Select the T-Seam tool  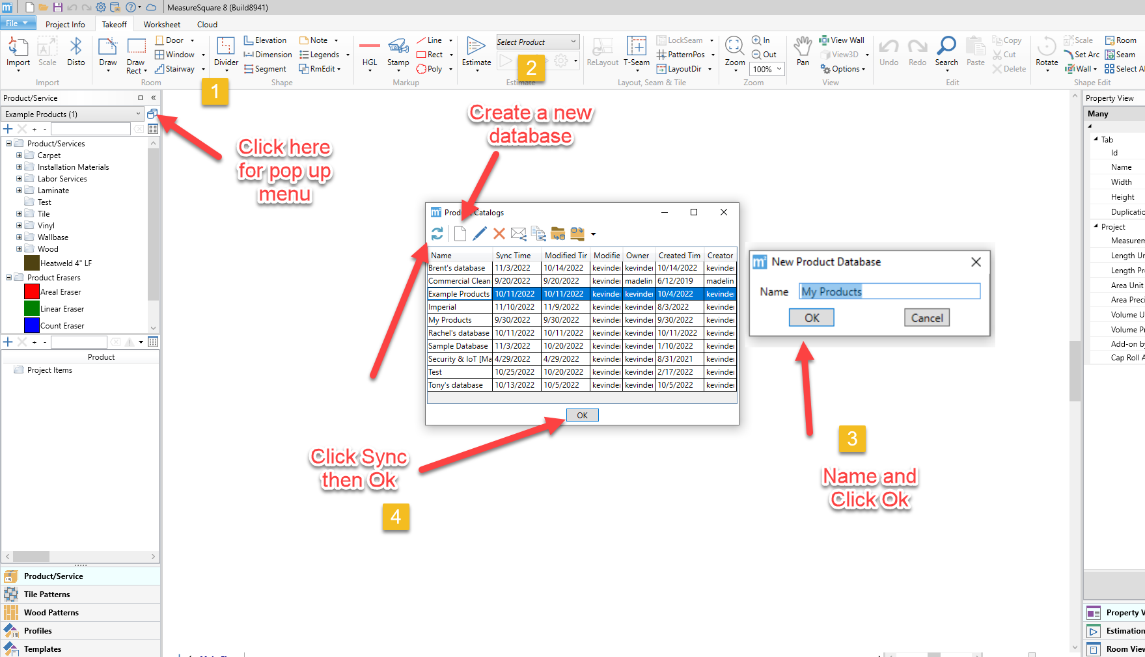(x=637, y=53)
